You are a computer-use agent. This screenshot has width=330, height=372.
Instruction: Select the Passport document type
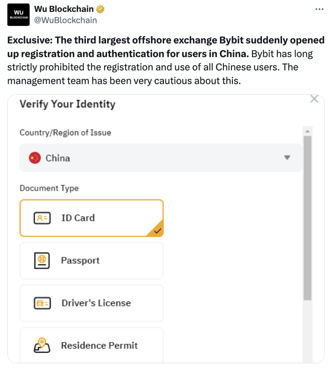[92, 260]
